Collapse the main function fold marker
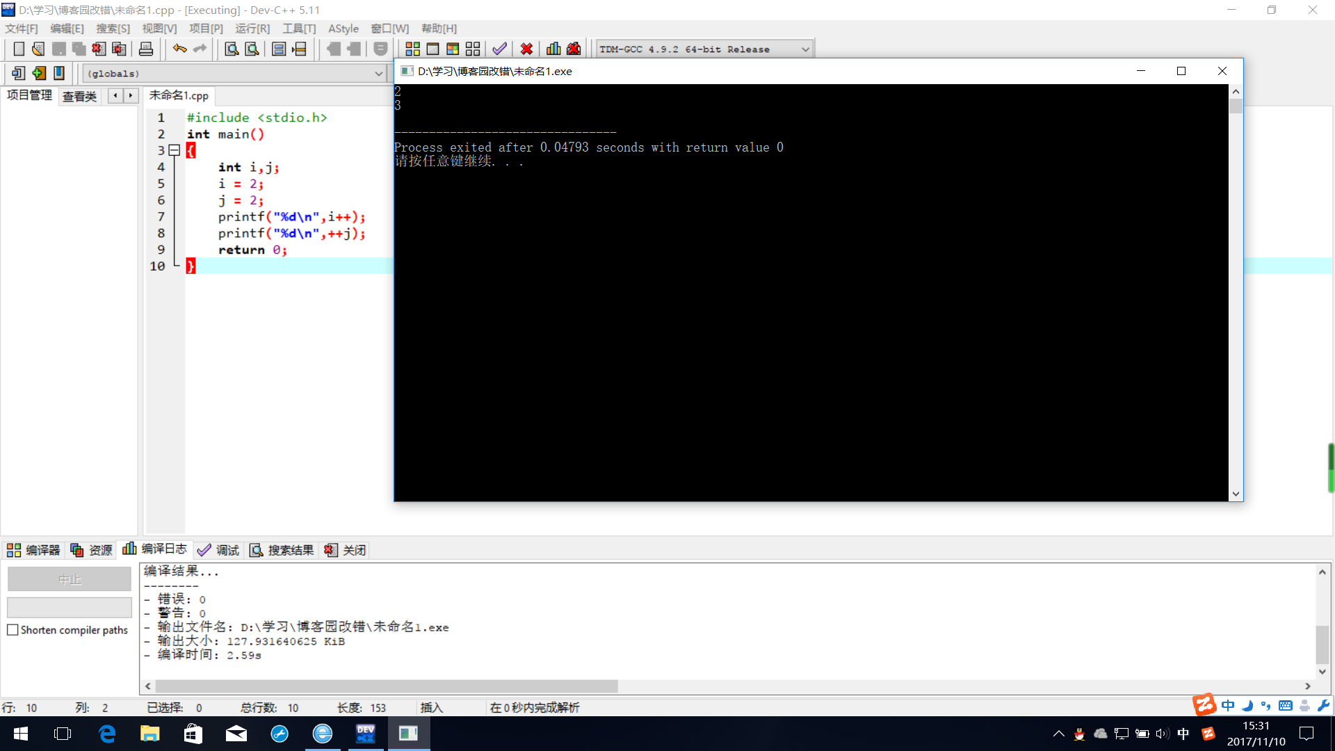This screenshot has height=751, width=1335. point(175,150)
